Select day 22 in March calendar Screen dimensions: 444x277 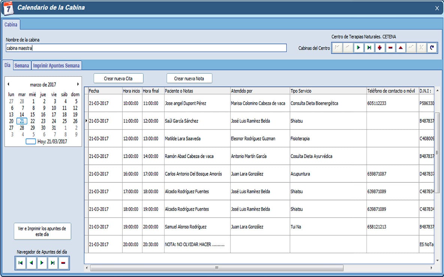[33, 121]
